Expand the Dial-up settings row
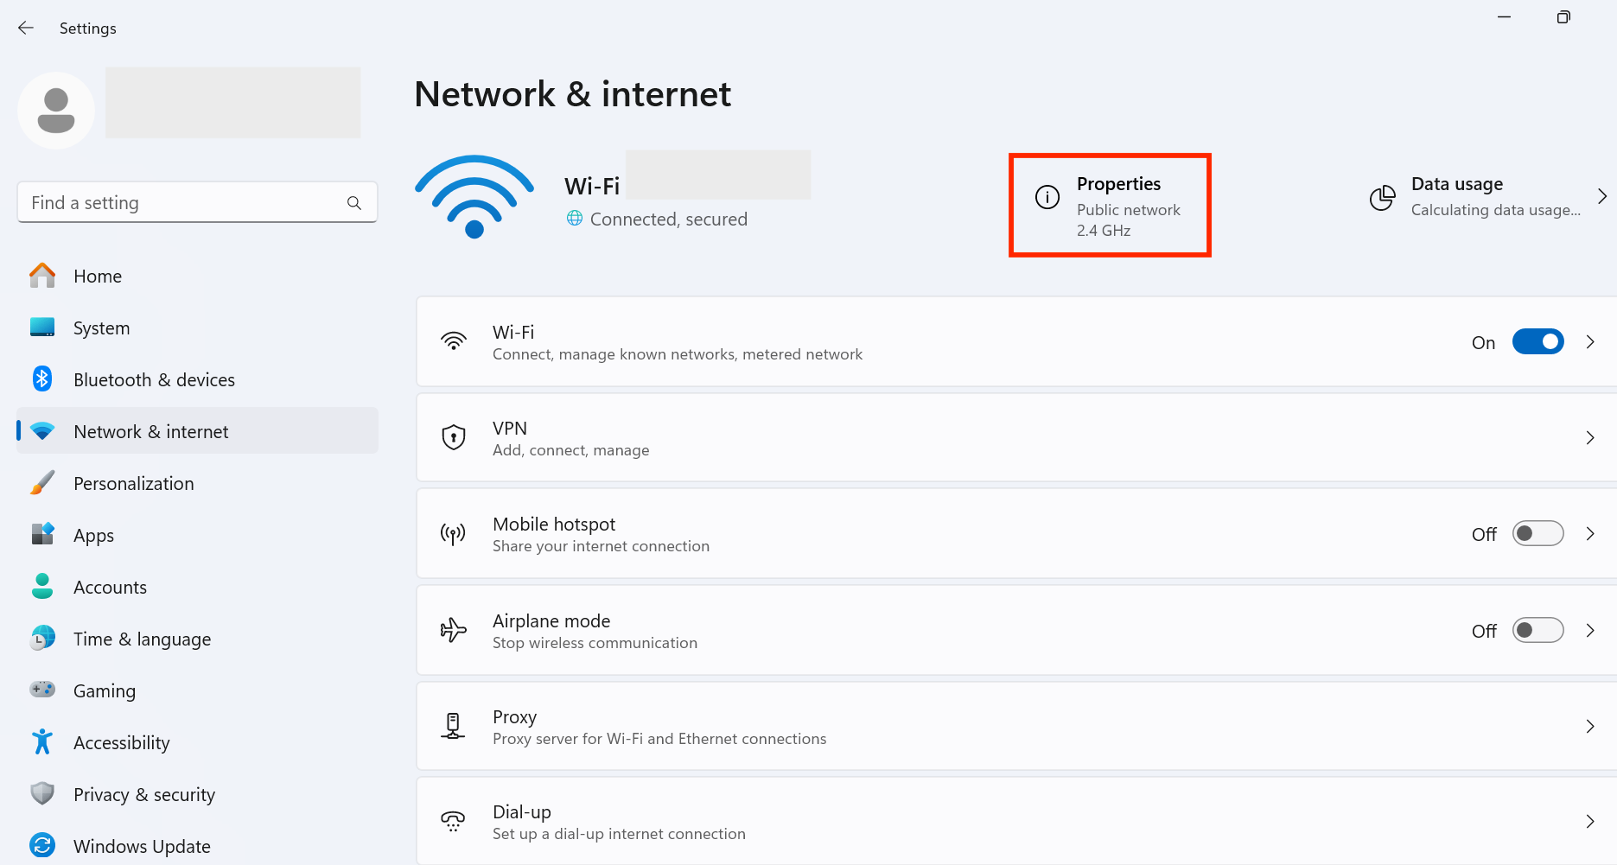The image size is (1617, 865). click(x=1590, y=821)
